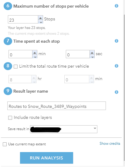This screenshot has width=125, height=167.
Task: Enable limit the total route time checkbox
Action: 15,67
